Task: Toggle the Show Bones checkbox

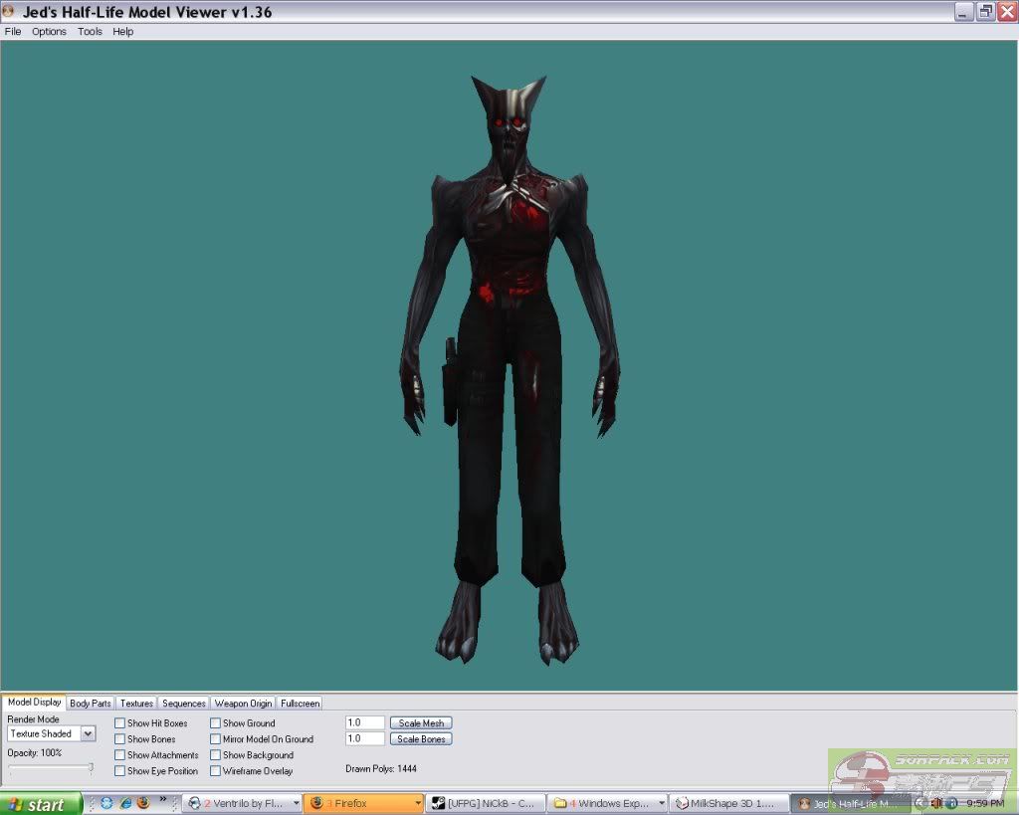Action: [x=120, y=739]
